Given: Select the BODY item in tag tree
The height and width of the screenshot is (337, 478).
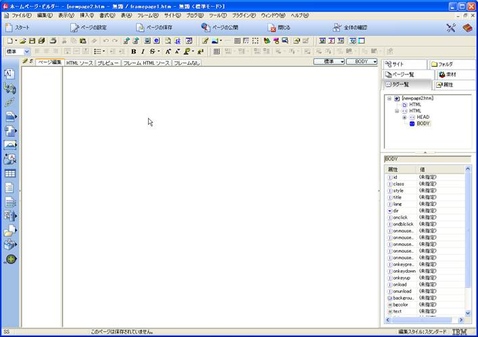Looking at the screenshot, I should (423, 124).
